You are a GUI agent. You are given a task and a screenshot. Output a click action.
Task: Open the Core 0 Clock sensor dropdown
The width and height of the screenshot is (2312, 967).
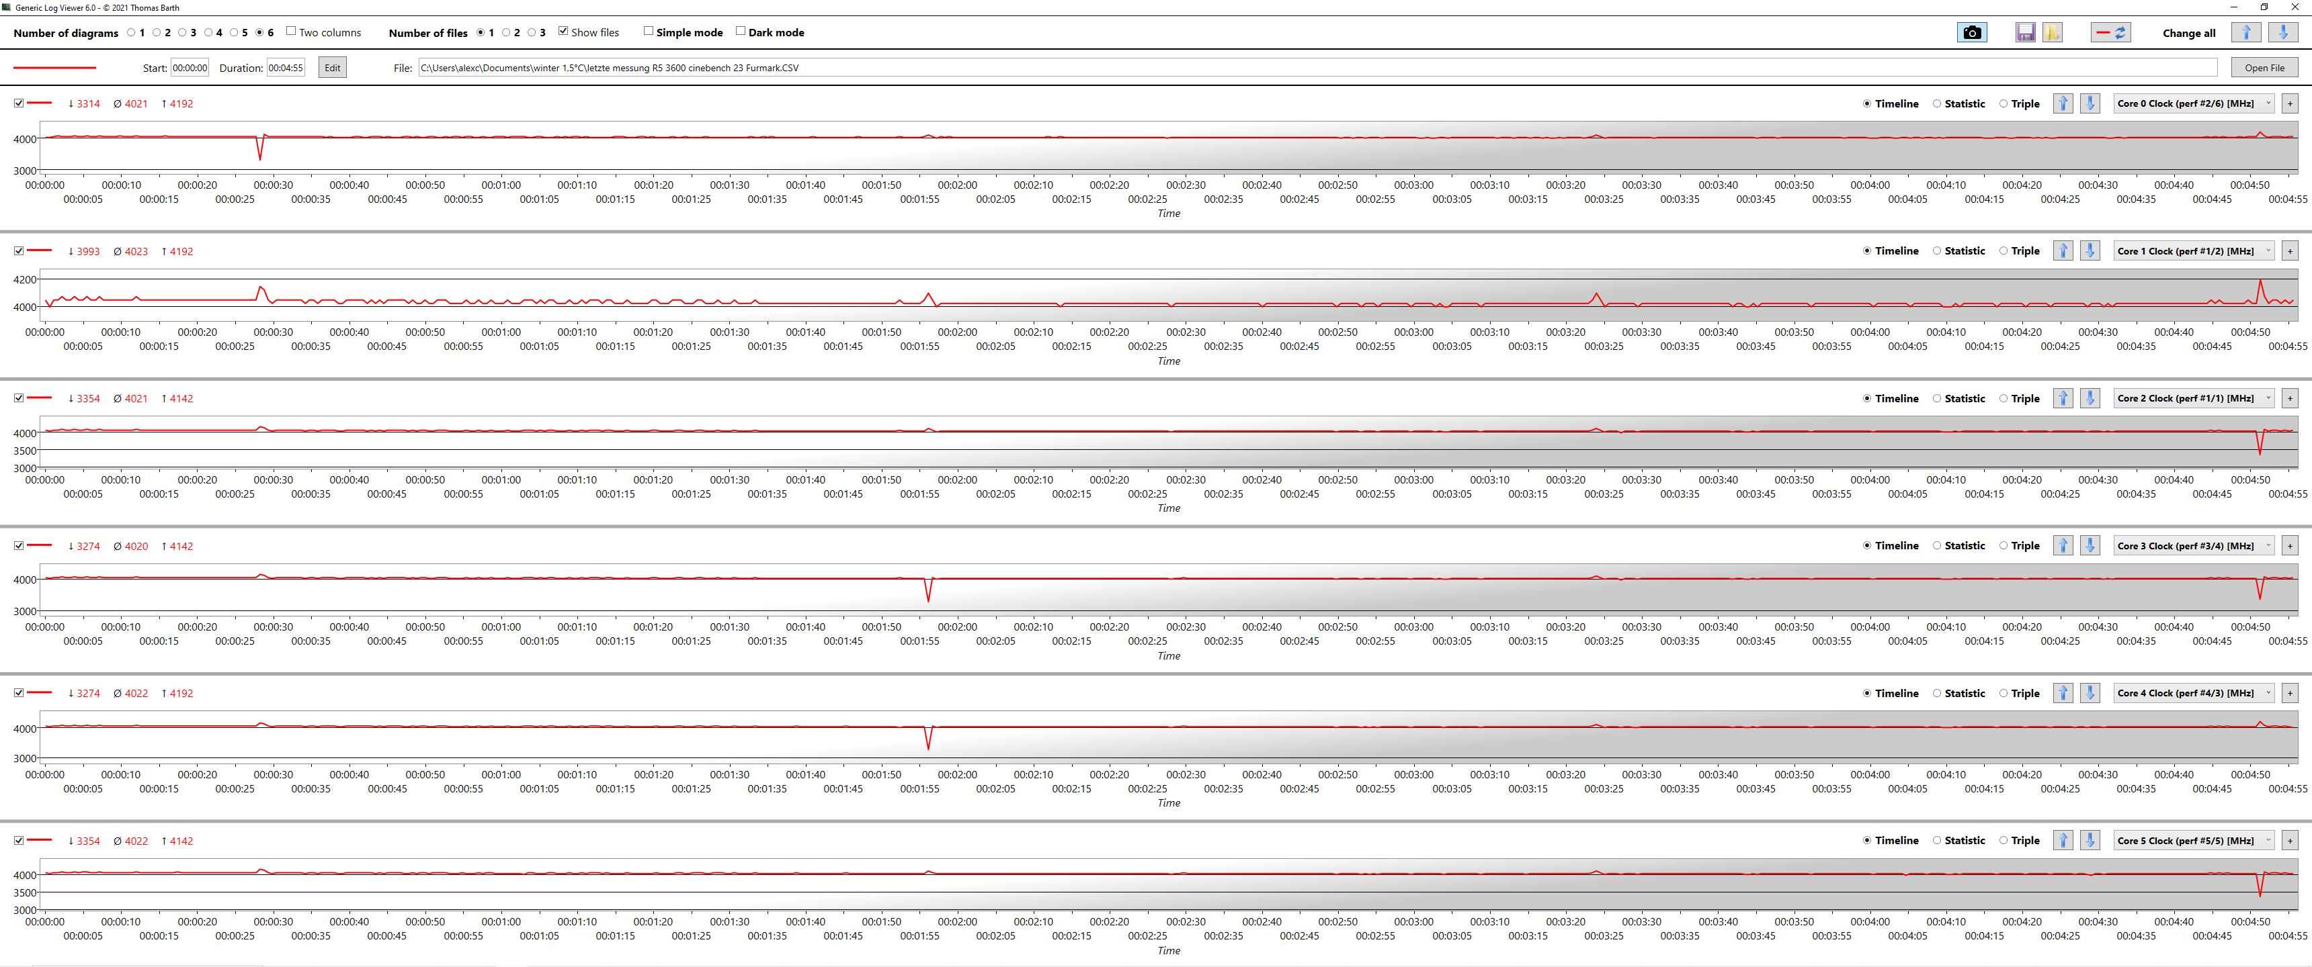click(x=2192, y=103)
